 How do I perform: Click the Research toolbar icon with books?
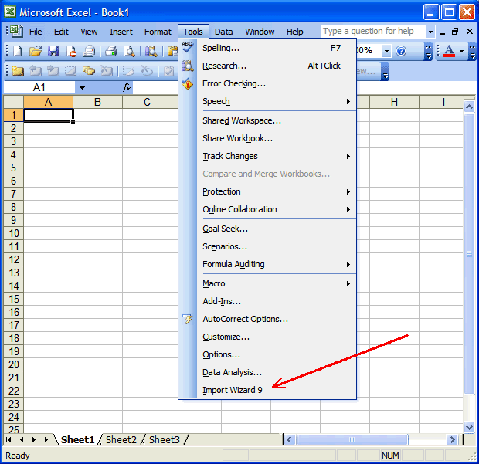pos(151,51)
